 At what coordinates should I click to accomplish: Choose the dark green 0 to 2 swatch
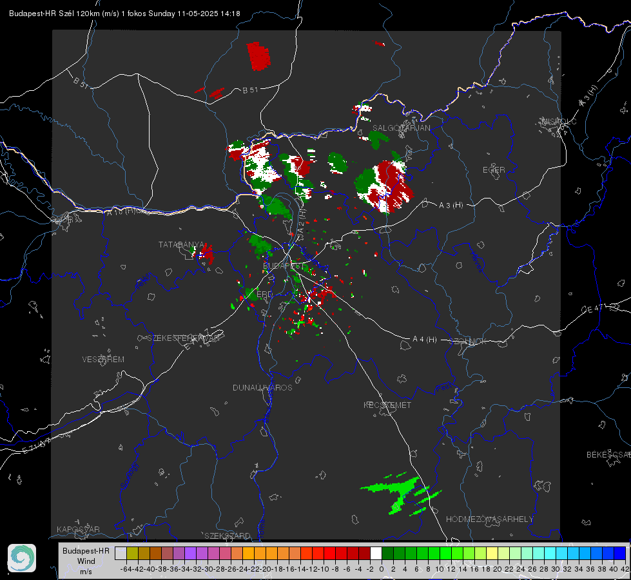click(x=387, y=554)
